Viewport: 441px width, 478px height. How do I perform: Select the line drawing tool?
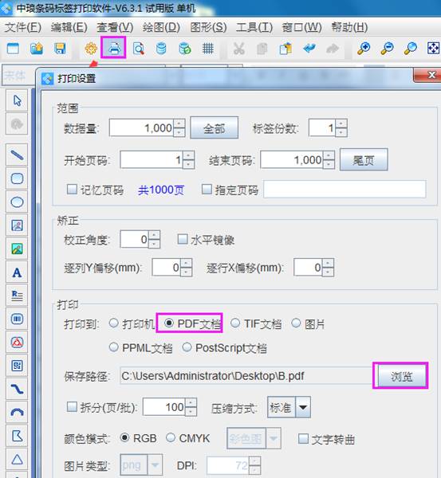(x=17, y=155)
